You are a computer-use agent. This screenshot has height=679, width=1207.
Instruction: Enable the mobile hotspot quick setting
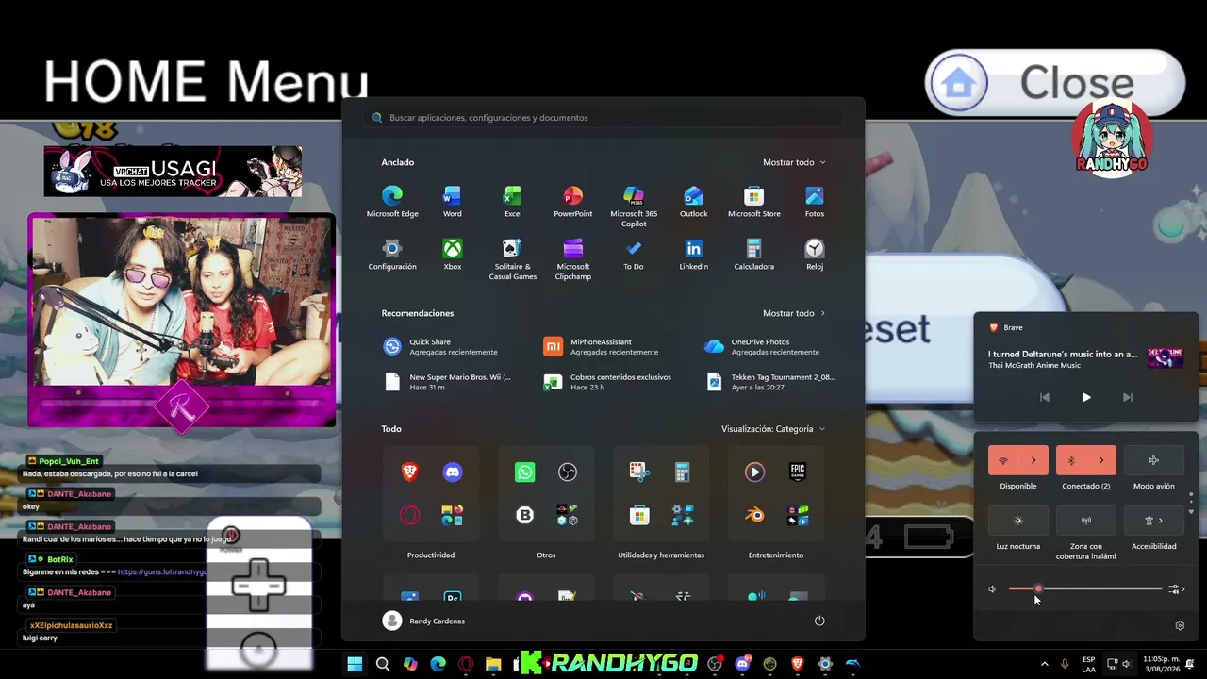coord(1086,521)
